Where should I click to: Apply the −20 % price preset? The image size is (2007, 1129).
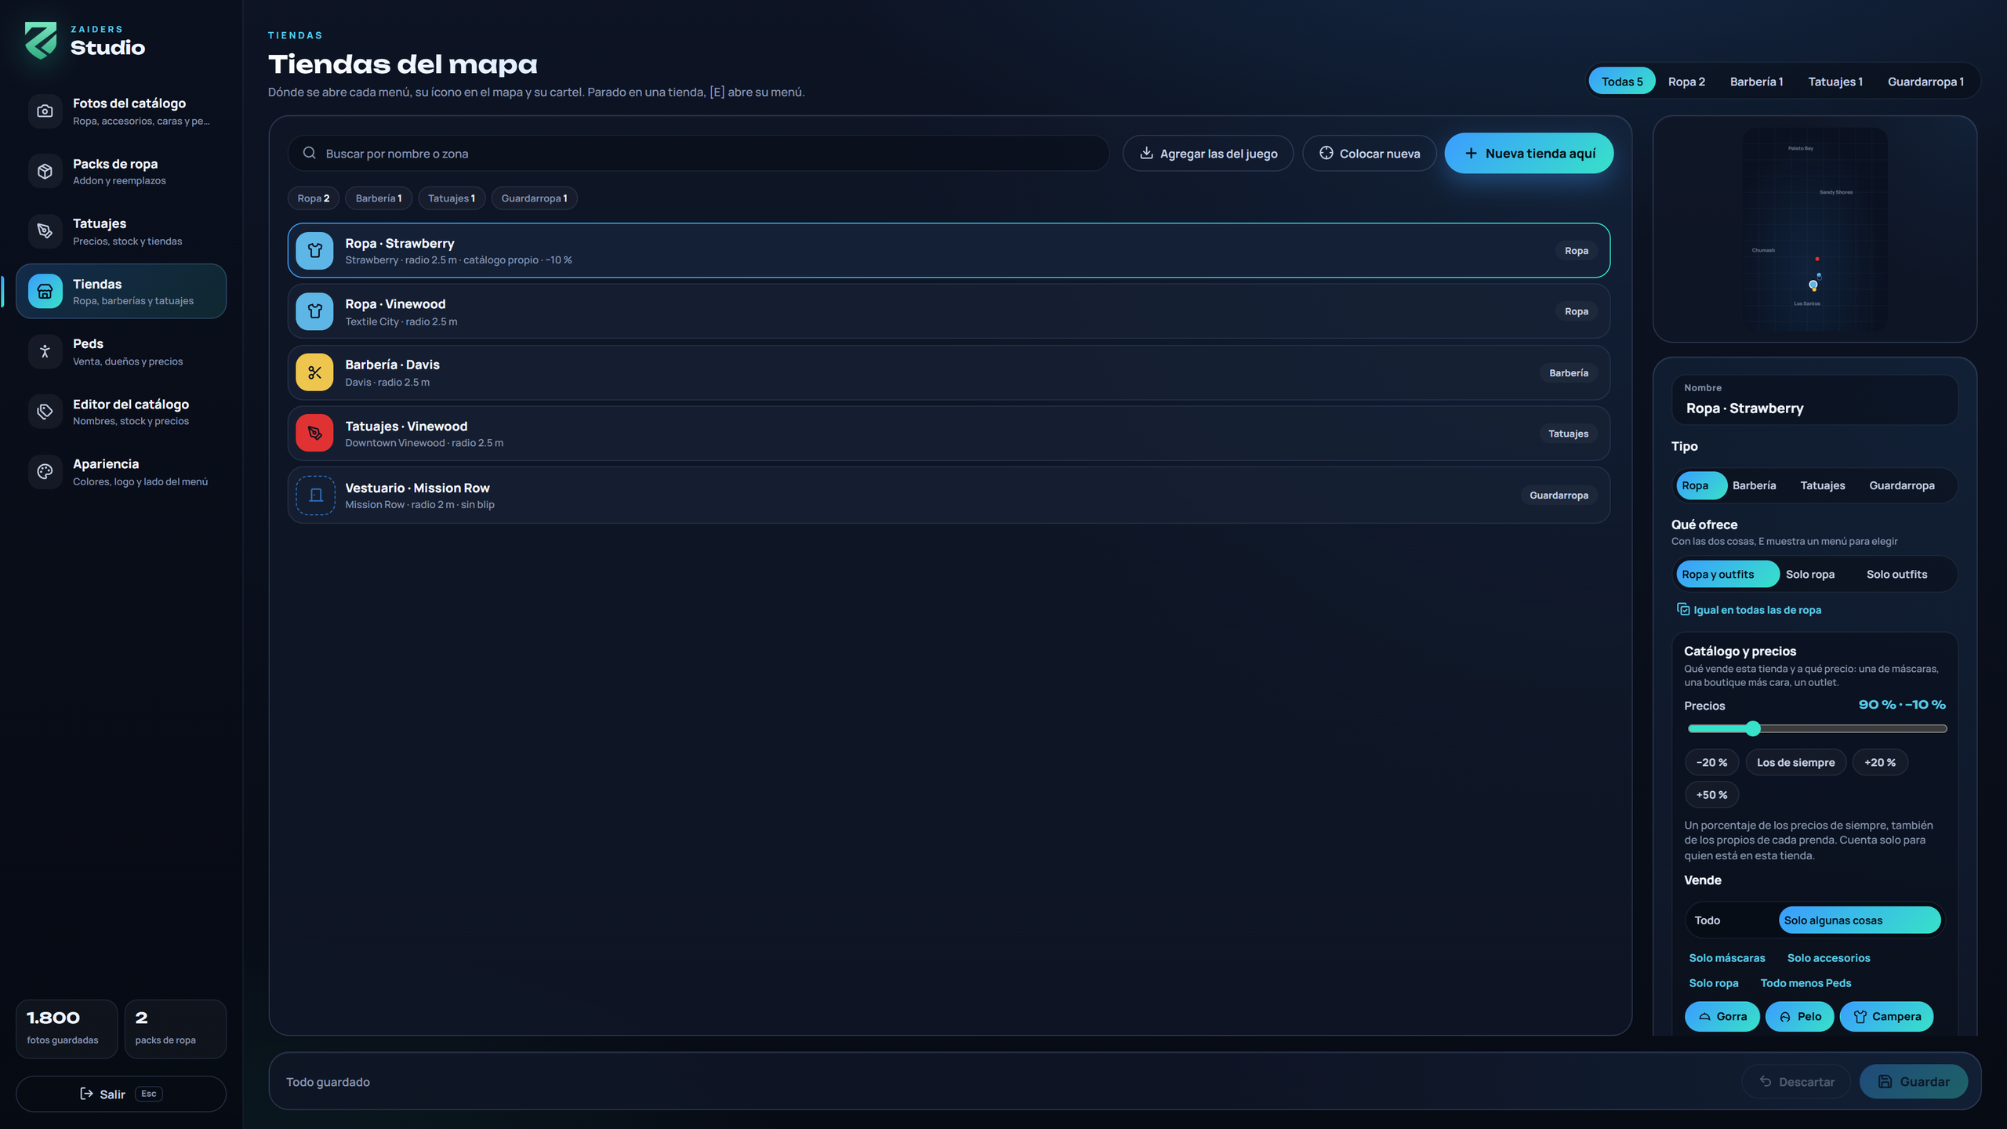(x=1711, y=762)
